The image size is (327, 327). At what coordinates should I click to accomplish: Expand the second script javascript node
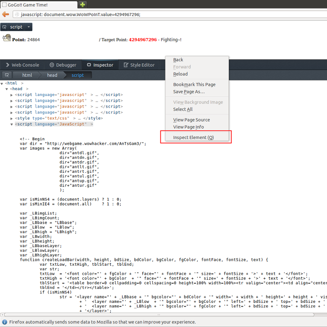(12, 101)
